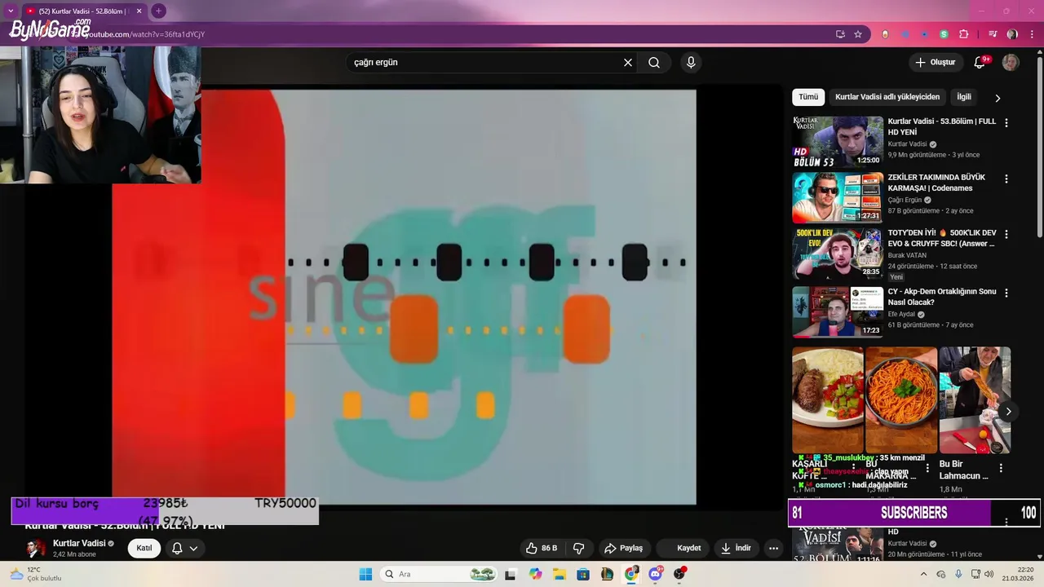The height and width of the screenshot is (587, 1044).
Task: Open Copilot from the taskbar
Action: [535, 574]
